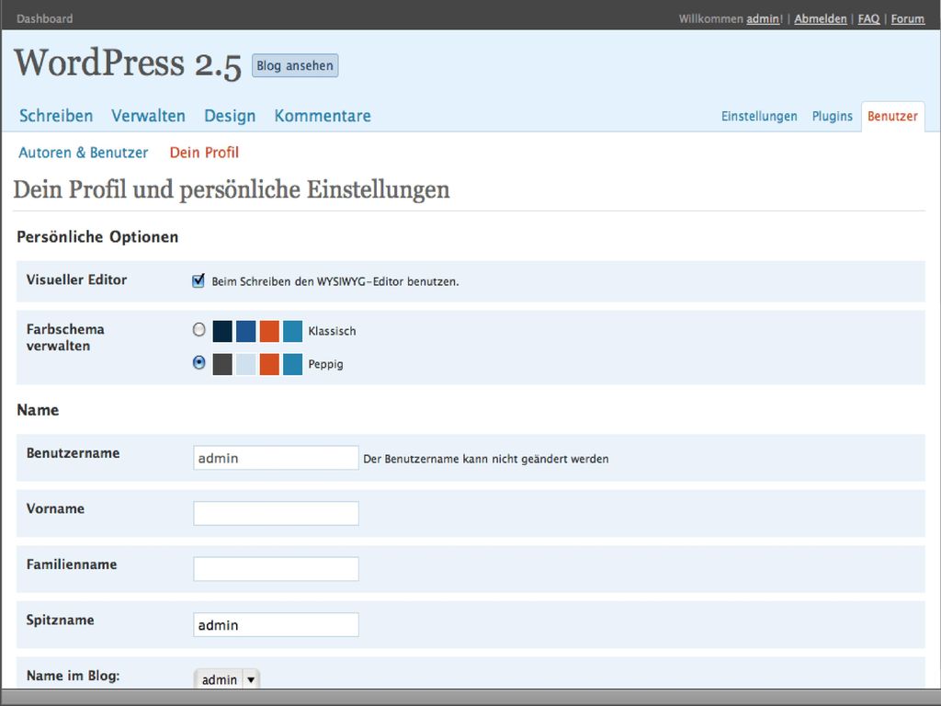Screen dimensions: 941x706
Task: Open the Name im Blog dropdown
Action: pyautogui.click(x=227, y=679)
